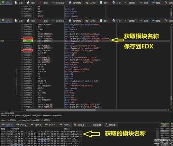Click the 'dword ptr ss:[ebp-208]' info line
Screen dimensions: 173x146
(x=31, y=115)
